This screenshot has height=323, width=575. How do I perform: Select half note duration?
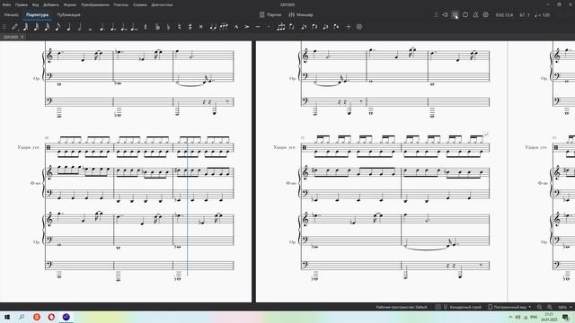tap(79, 27)
